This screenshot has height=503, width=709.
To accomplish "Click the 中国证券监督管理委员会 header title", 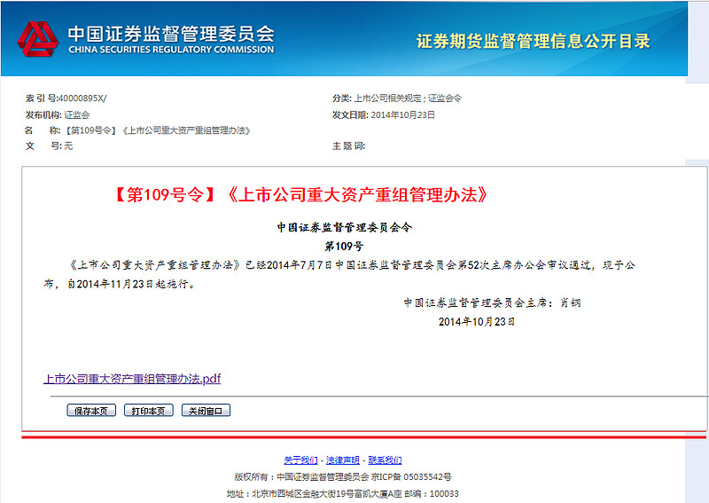I will click(171, 34).
